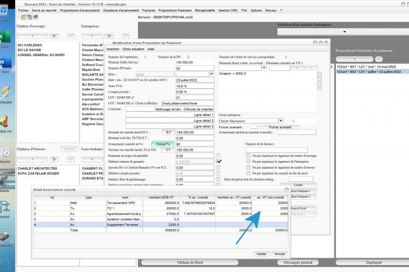
Task: Check Ne pas imprimer signature maître d'ouvrage
Action: click(248, 156)
